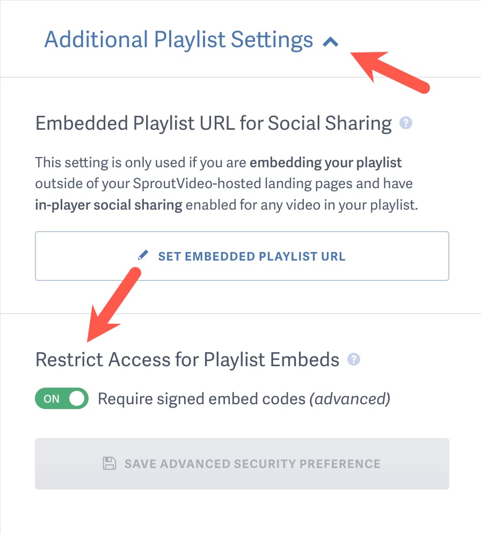Disable signed embed code requirement
Viewport: 481px width, 534px height.
(x=61, y=398)
